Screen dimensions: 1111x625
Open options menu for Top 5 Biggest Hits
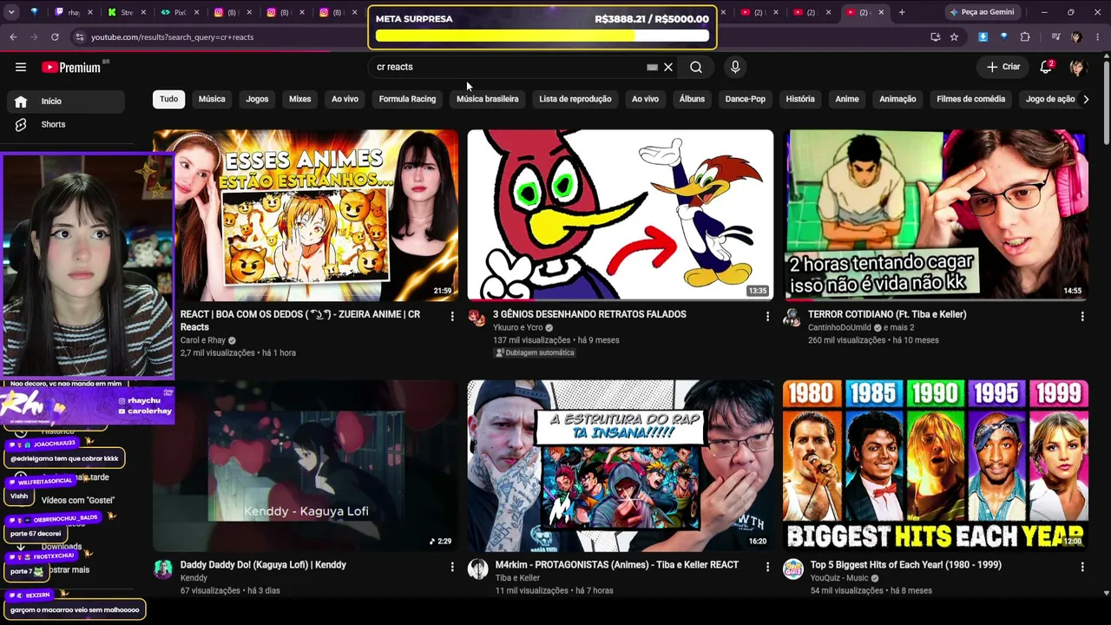[1082, 567]
